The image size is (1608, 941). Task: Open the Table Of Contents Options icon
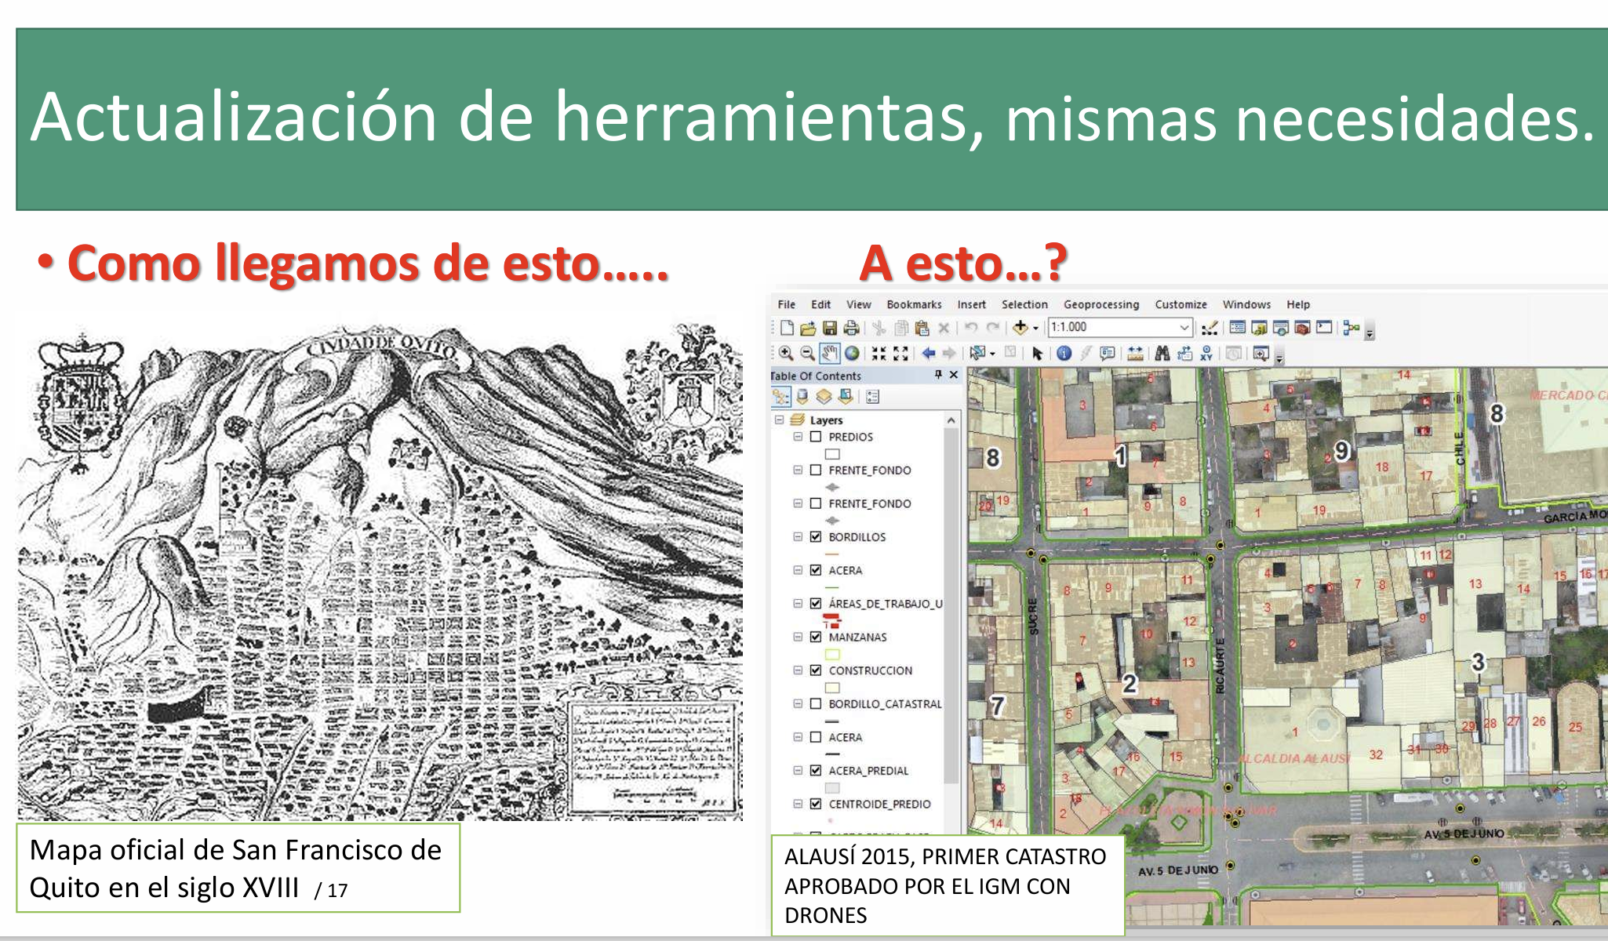click(x=873, y=397)
